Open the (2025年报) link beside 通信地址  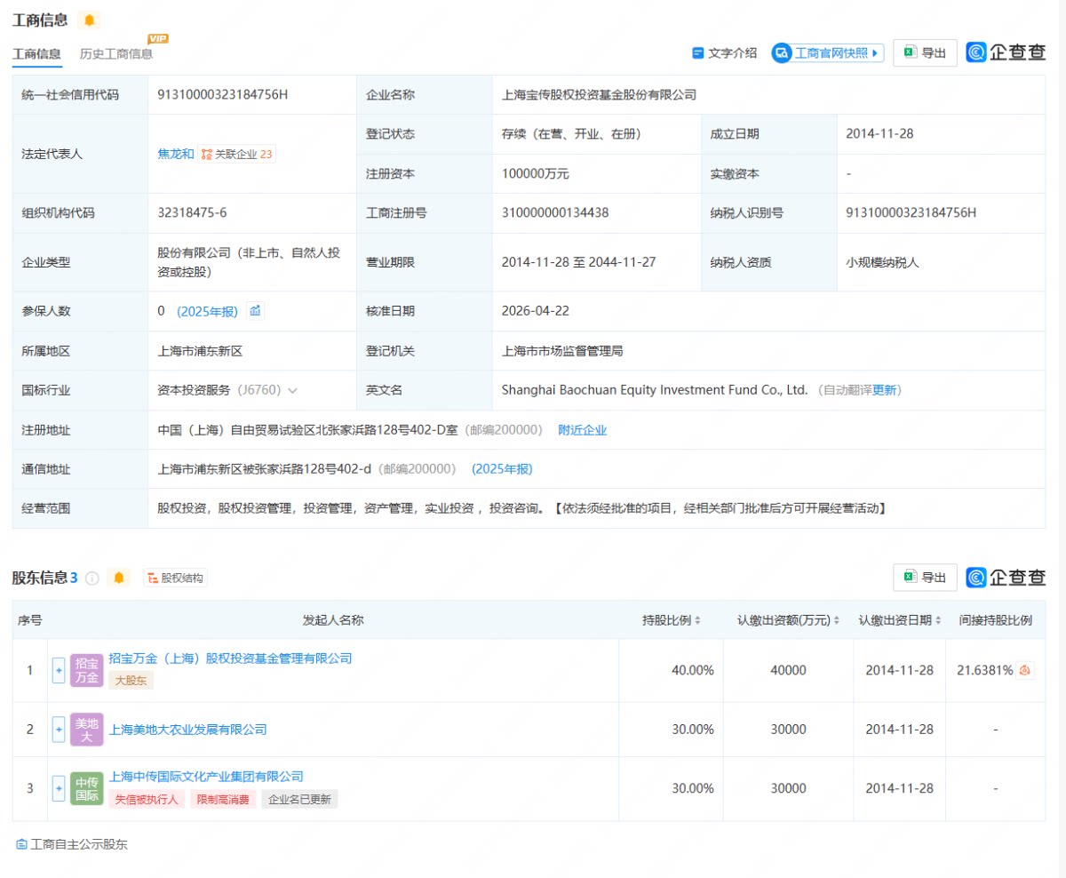[502, 469]
